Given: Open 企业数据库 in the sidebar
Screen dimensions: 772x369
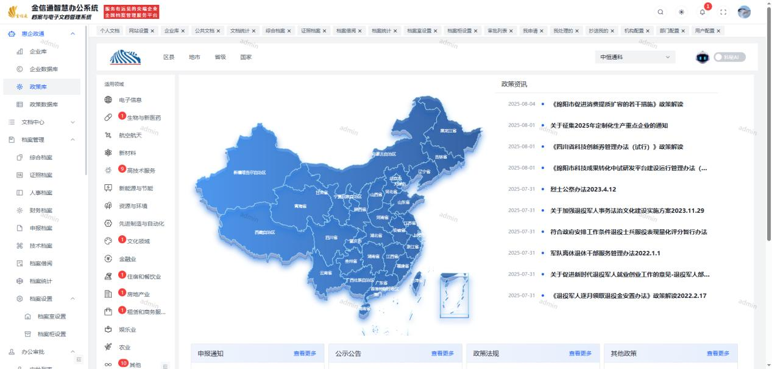Looking at the screenshot, I should point(43,69).
